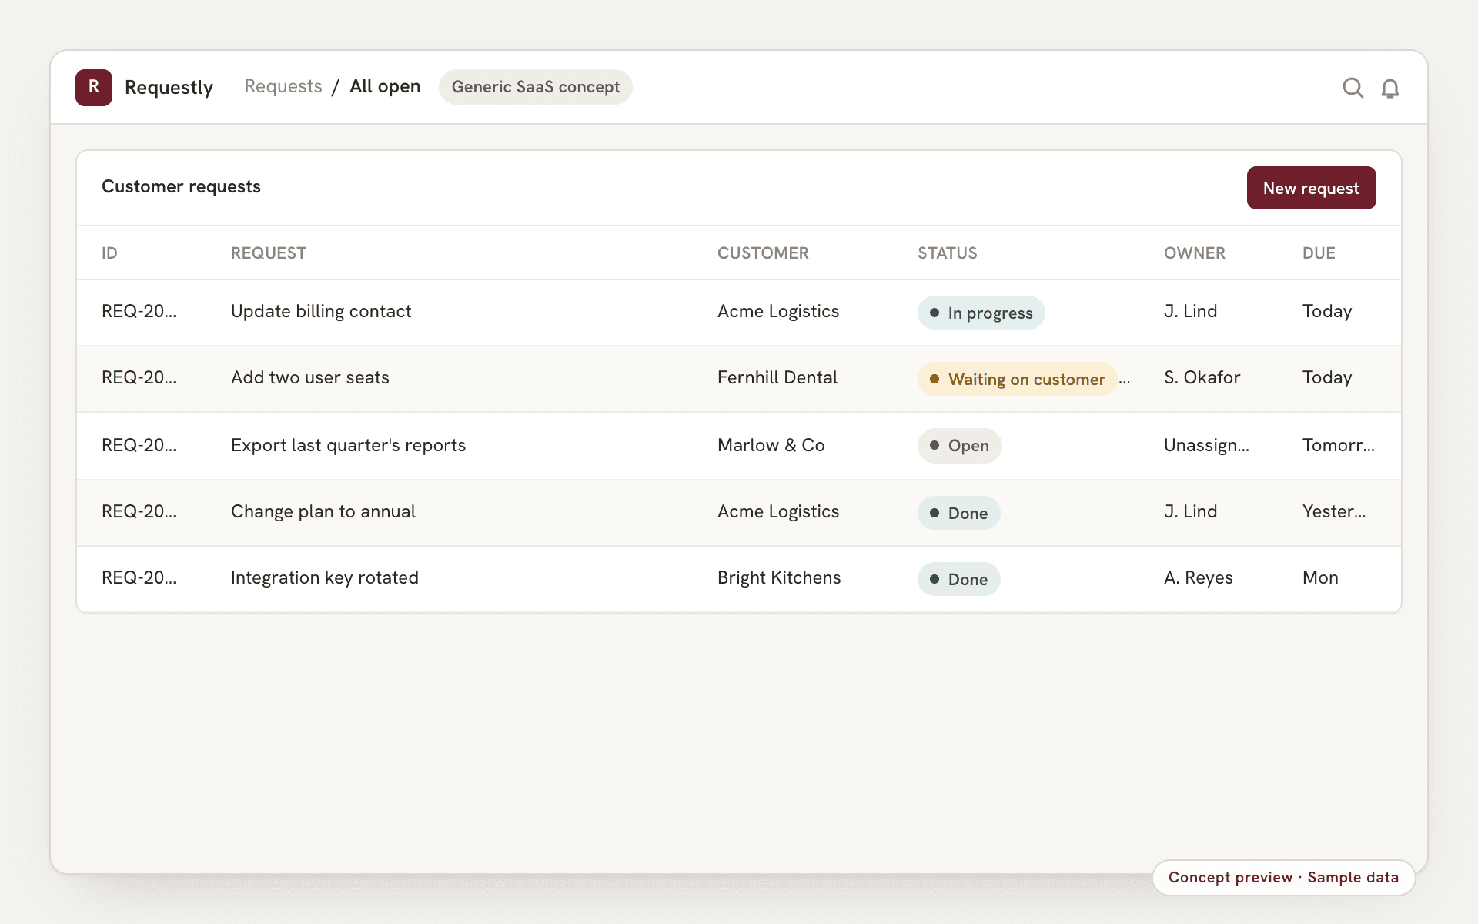Click the Customer requests heading
The image size is (1478, 924).
click(181, 186)
